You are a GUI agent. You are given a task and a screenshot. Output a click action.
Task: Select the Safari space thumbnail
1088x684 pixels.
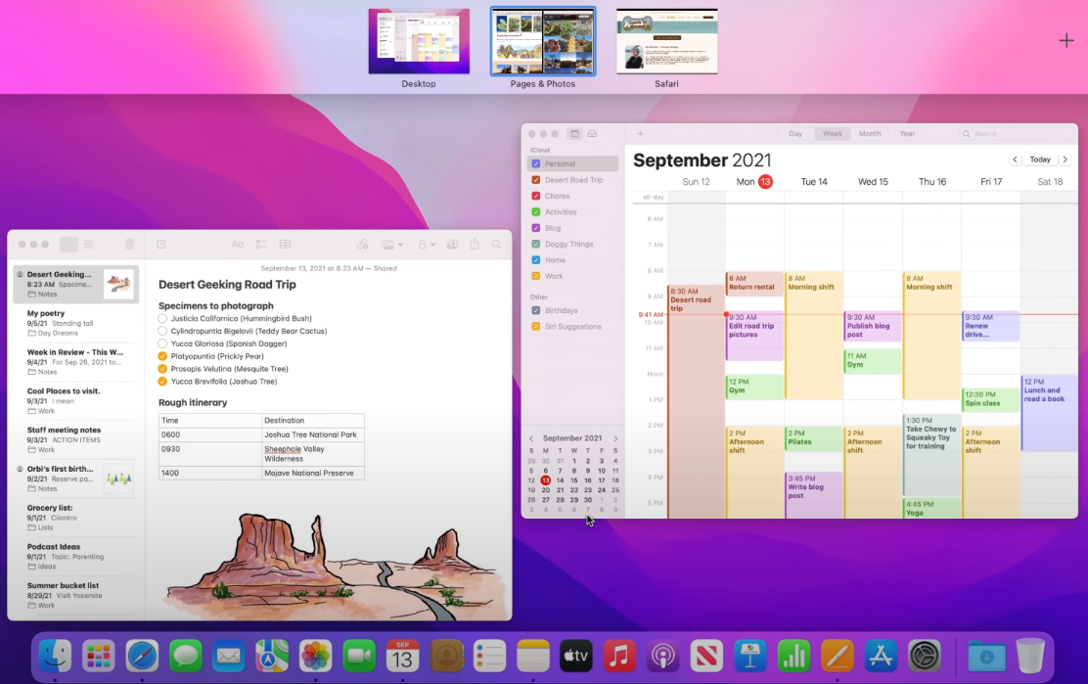coord(667,42)
